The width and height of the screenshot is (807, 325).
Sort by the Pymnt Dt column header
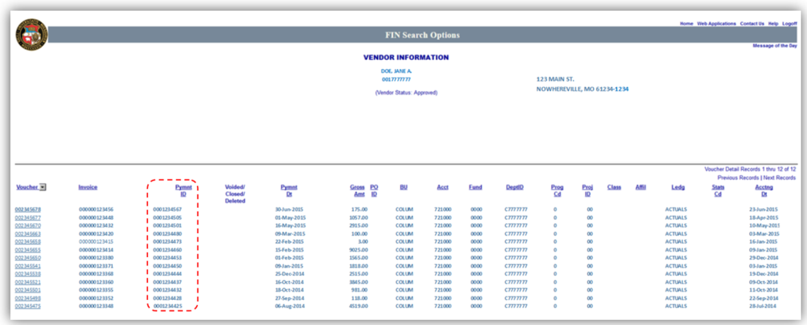pyautogui.click(x=289, y=191)
